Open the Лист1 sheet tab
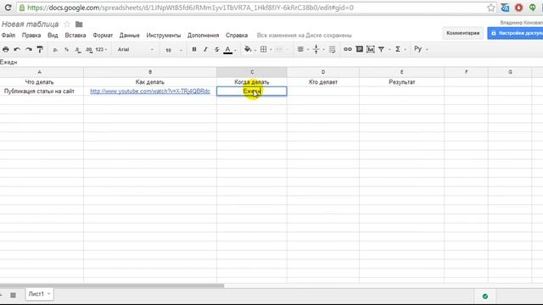Viewport: 543px width, 305px height. [x=36, y=294]
